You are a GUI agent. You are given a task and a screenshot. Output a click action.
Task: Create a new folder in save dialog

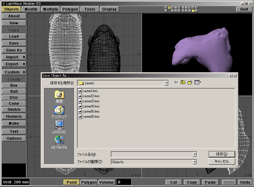click(190, 82)
